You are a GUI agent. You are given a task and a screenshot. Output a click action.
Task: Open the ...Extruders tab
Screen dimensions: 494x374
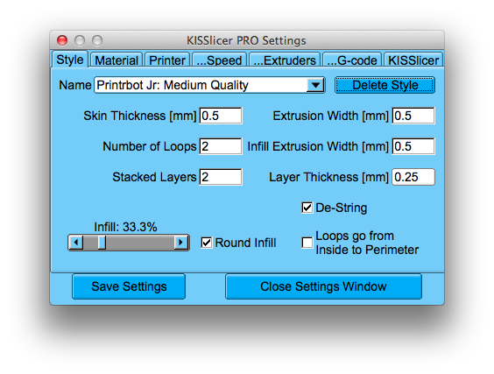pos(285,60)
